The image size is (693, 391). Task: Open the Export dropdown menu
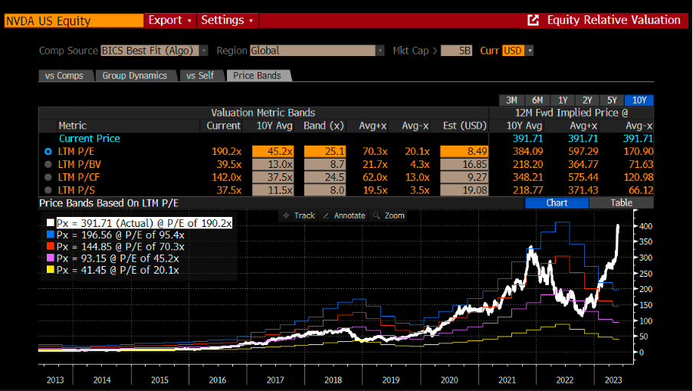[x=170, y=21]
